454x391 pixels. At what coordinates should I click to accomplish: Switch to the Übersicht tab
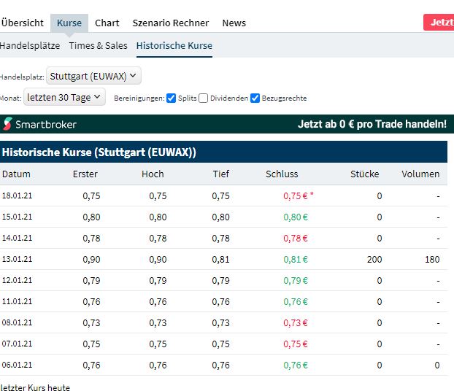(x=22, y=23)
